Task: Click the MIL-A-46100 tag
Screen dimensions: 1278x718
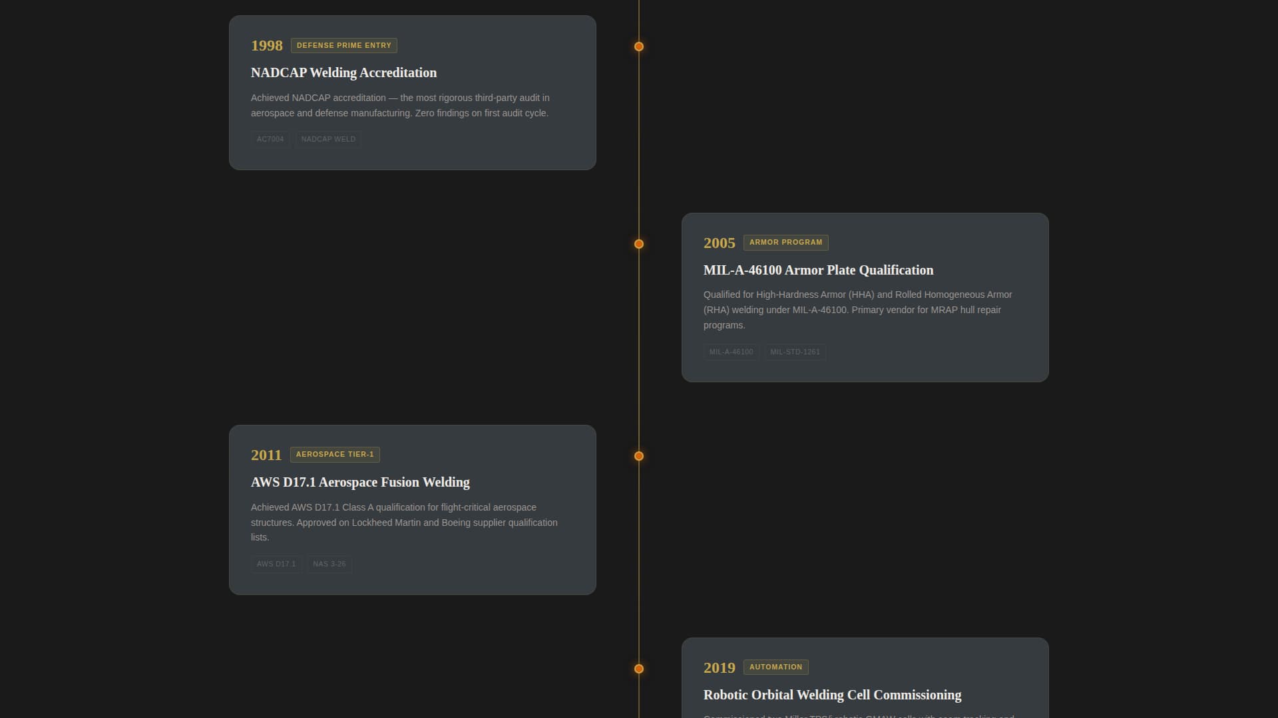Action: 731,352
